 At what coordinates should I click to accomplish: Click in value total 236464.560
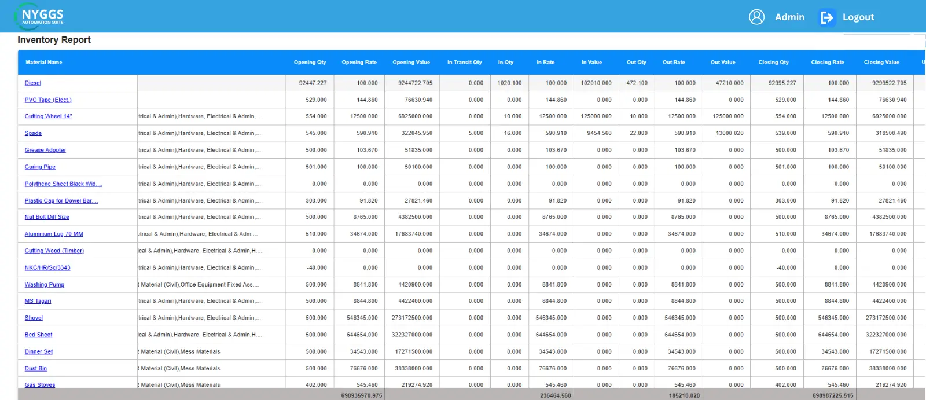(555, 396)
